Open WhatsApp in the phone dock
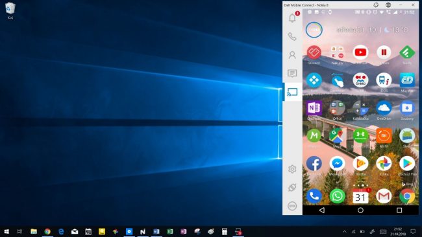 tap(337, 196)
